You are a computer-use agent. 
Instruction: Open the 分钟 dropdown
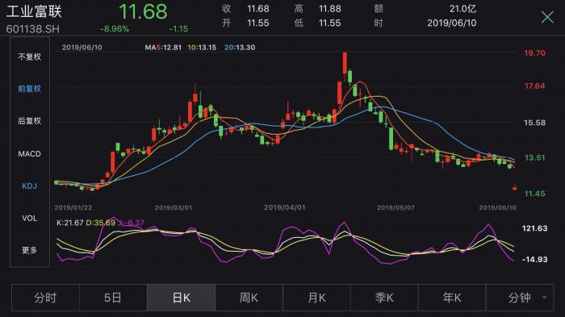pos(520,298)
